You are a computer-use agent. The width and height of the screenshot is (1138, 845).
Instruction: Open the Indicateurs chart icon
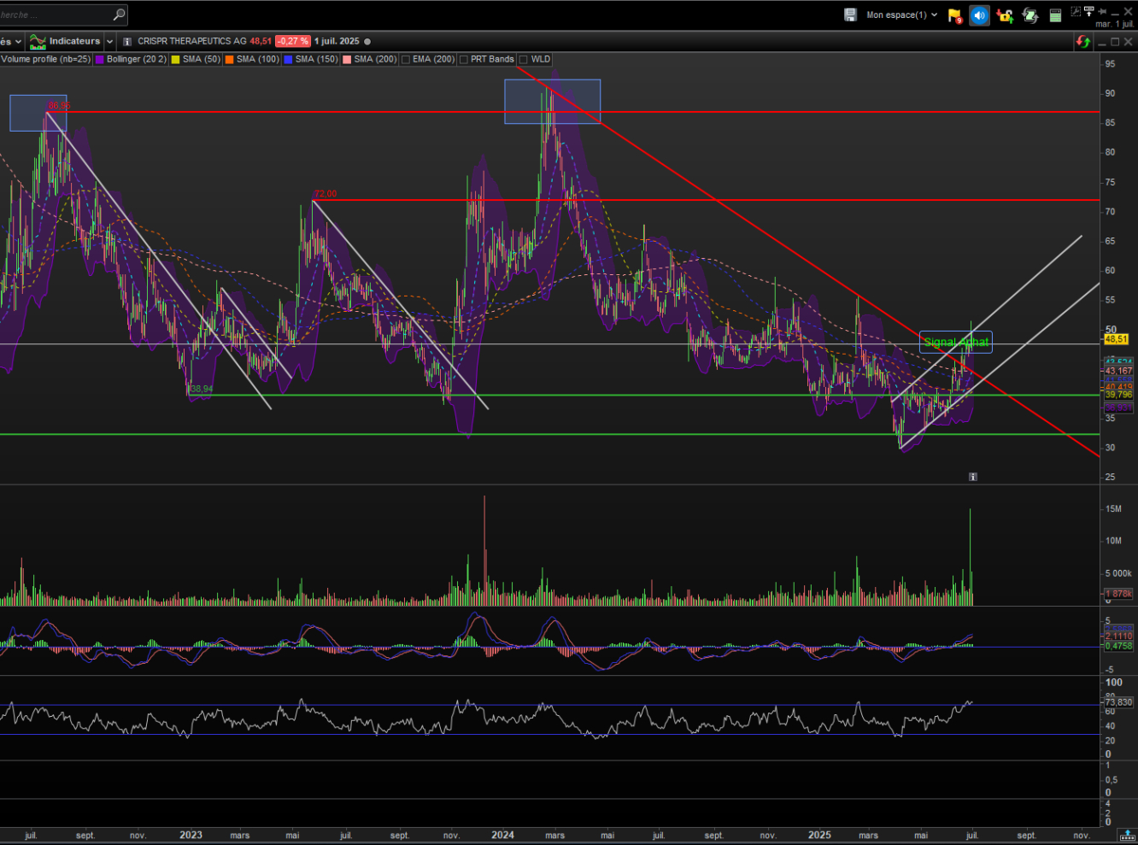click(x=38, y=41)
